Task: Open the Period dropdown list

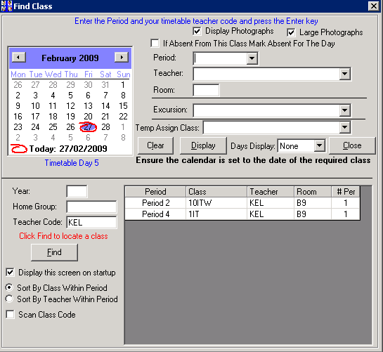Action: (x=252, y=58)
